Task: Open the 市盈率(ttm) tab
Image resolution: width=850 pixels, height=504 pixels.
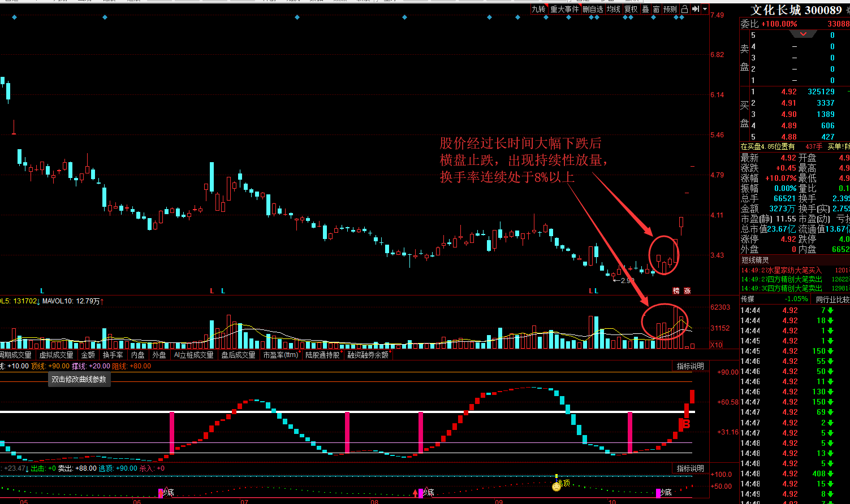Action: coord(281,355)
